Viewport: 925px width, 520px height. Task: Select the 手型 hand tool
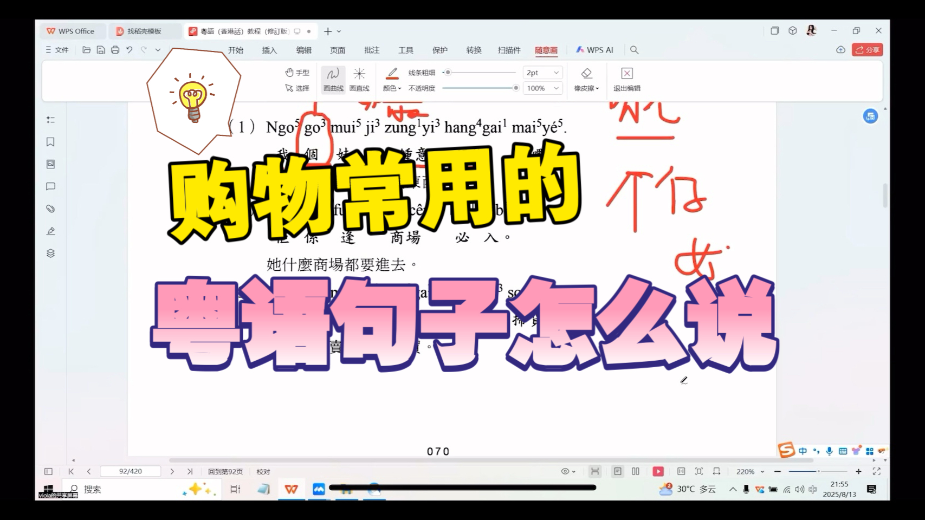click(297, 73)
